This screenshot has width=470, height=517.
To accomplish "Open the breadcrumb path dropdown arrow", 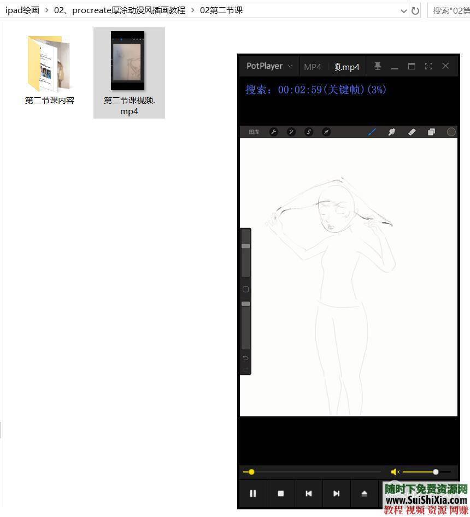I will click(403, 10).
